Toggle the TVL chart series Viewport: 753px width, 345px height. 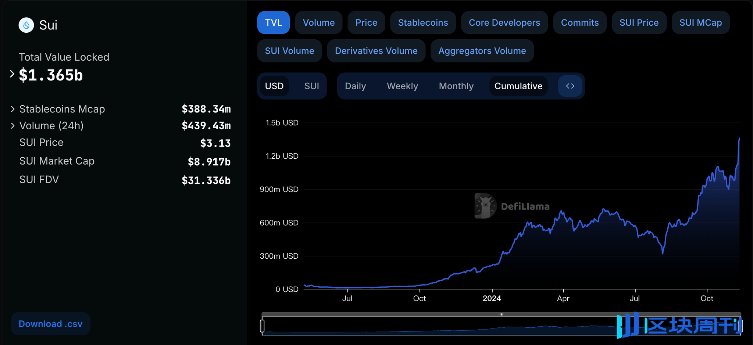[274, 23]
